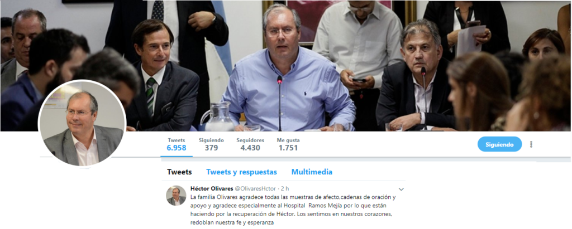Toggle the blue Siguiendo follow button

point(499,144)
